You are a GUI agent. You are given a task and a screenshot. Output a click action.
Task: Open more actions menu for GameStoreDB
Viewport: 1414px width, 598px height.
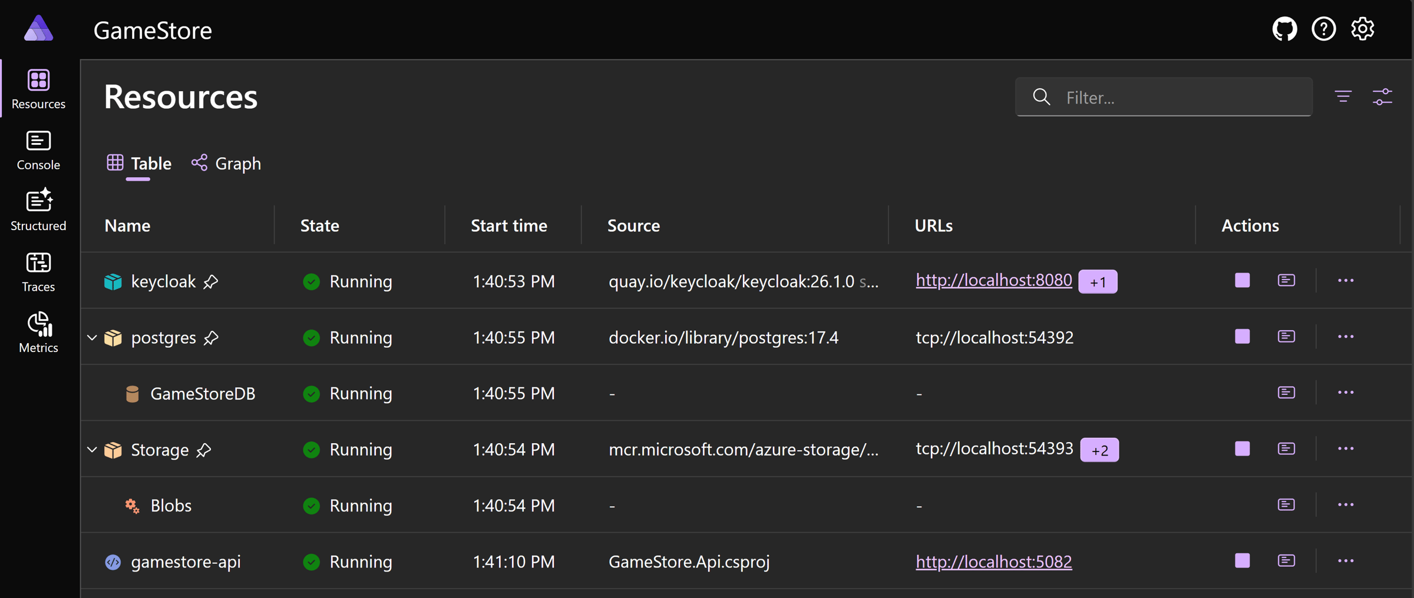point(1346,393)
